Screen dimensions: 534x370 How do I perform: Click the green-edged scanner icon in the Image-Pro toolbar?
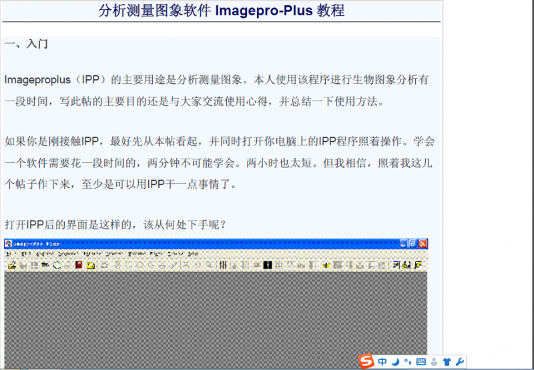57,265
